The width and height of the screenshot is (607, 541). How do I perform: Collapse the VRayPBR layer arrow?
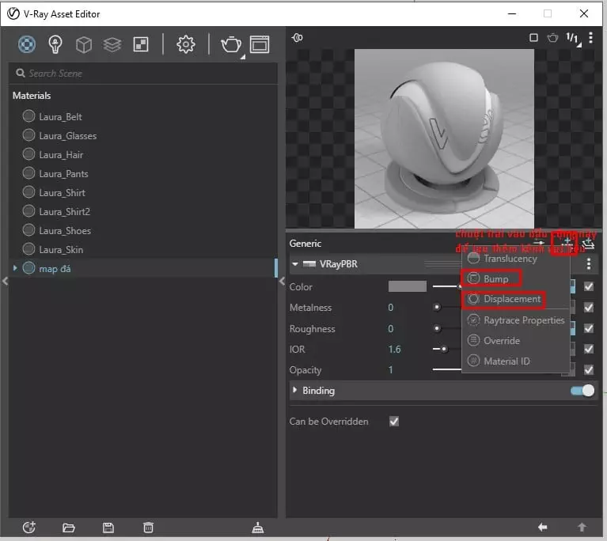[x=295, y=264]
